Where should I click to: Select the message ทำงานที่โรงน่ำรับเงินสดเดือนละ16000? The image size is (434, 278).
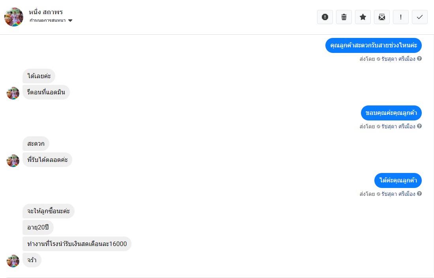[x=77, y=244]
